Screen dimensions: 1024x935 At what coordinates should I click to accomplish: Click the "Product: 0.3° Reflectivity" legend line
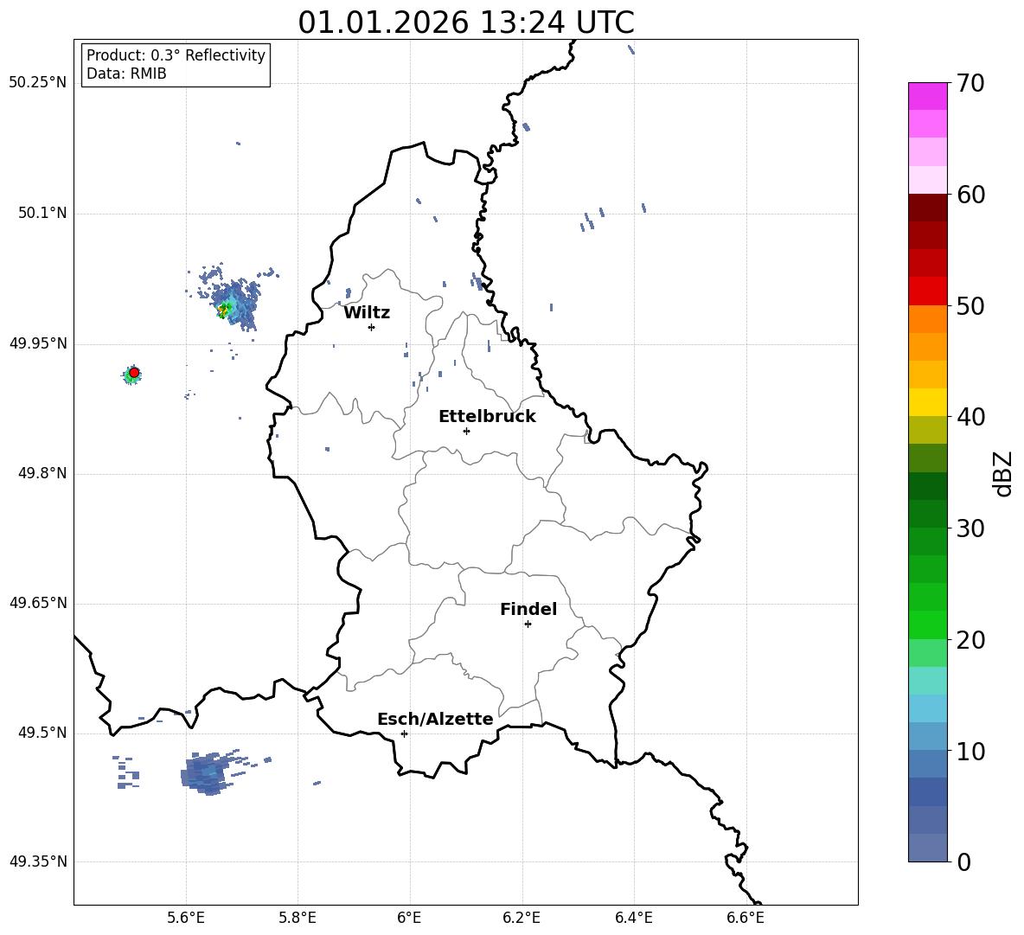click(176, 55)
